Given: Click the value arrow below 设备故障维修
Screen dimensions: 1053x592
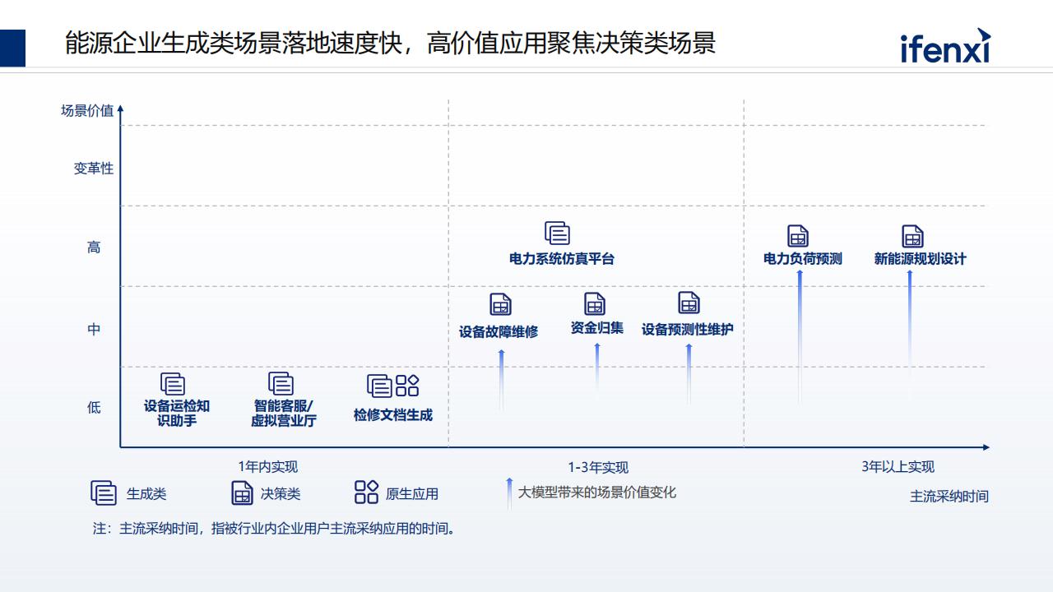Looking at the screenshot, I should click(x=501, y=380).
